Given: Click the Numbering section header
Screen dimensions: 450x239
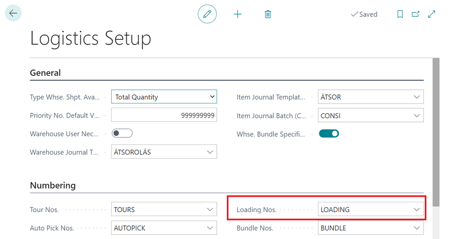Looking at the screenshot, I should pyautogui.click(x=53, y=185).
